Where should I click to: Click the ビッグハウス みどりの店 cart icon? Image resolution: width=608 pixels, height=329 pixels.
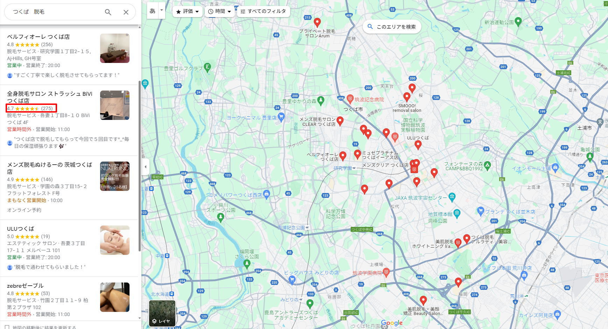(292, 279)
